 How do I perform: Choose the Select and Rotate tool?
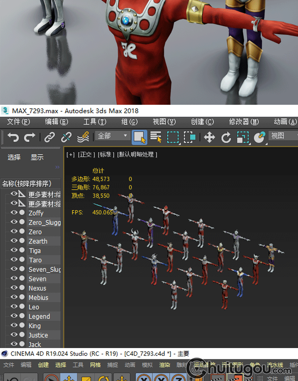[x=226, y=137]
